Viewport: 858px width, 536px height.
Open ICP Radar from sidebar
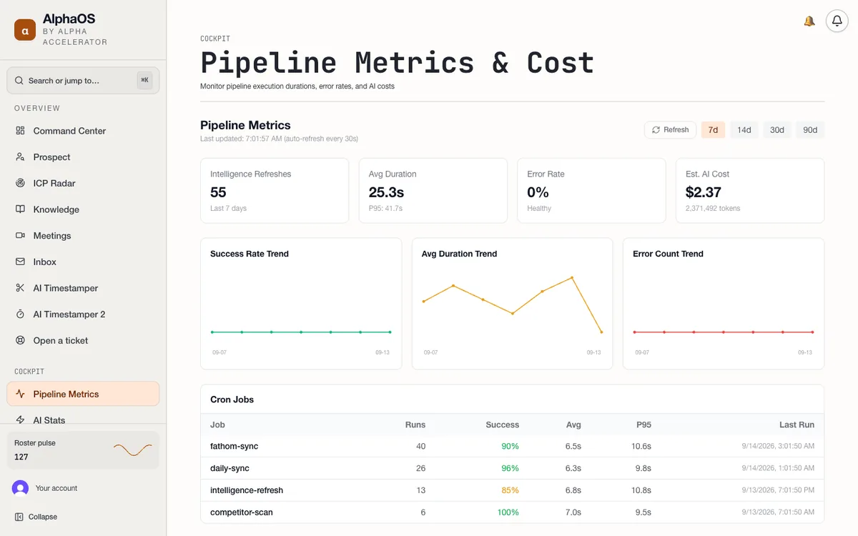[x=83, y=183]
